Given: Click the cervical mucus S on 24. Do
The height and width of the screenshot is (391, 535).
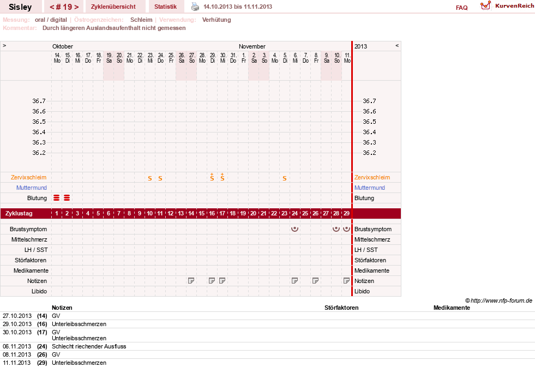Looking at the screenshot, I should [160, 178].
